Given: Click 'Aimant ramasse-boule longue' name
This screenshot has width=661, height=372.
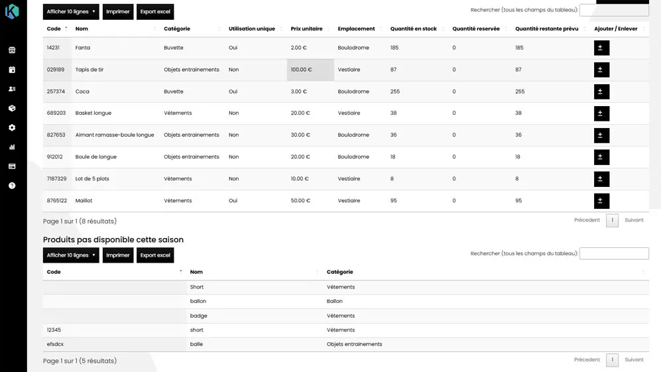Looking at the screenshot, I should 115,135.
